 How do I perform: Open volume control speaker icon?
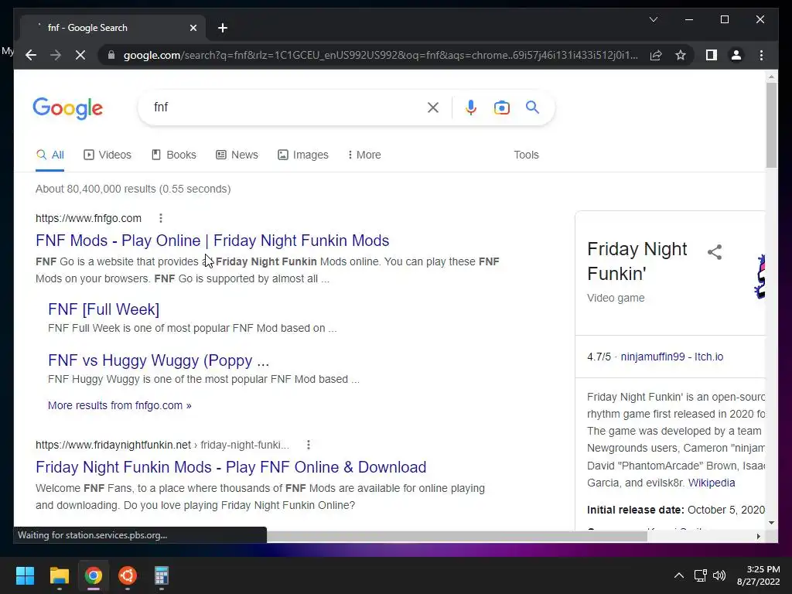(719, 575)
